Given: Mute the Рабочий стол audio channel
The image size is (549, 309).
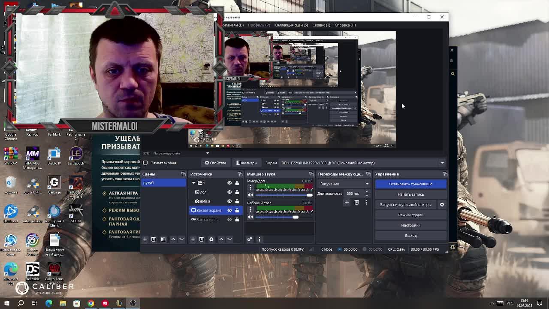Looking at the screenshot, I should [250, 217].
